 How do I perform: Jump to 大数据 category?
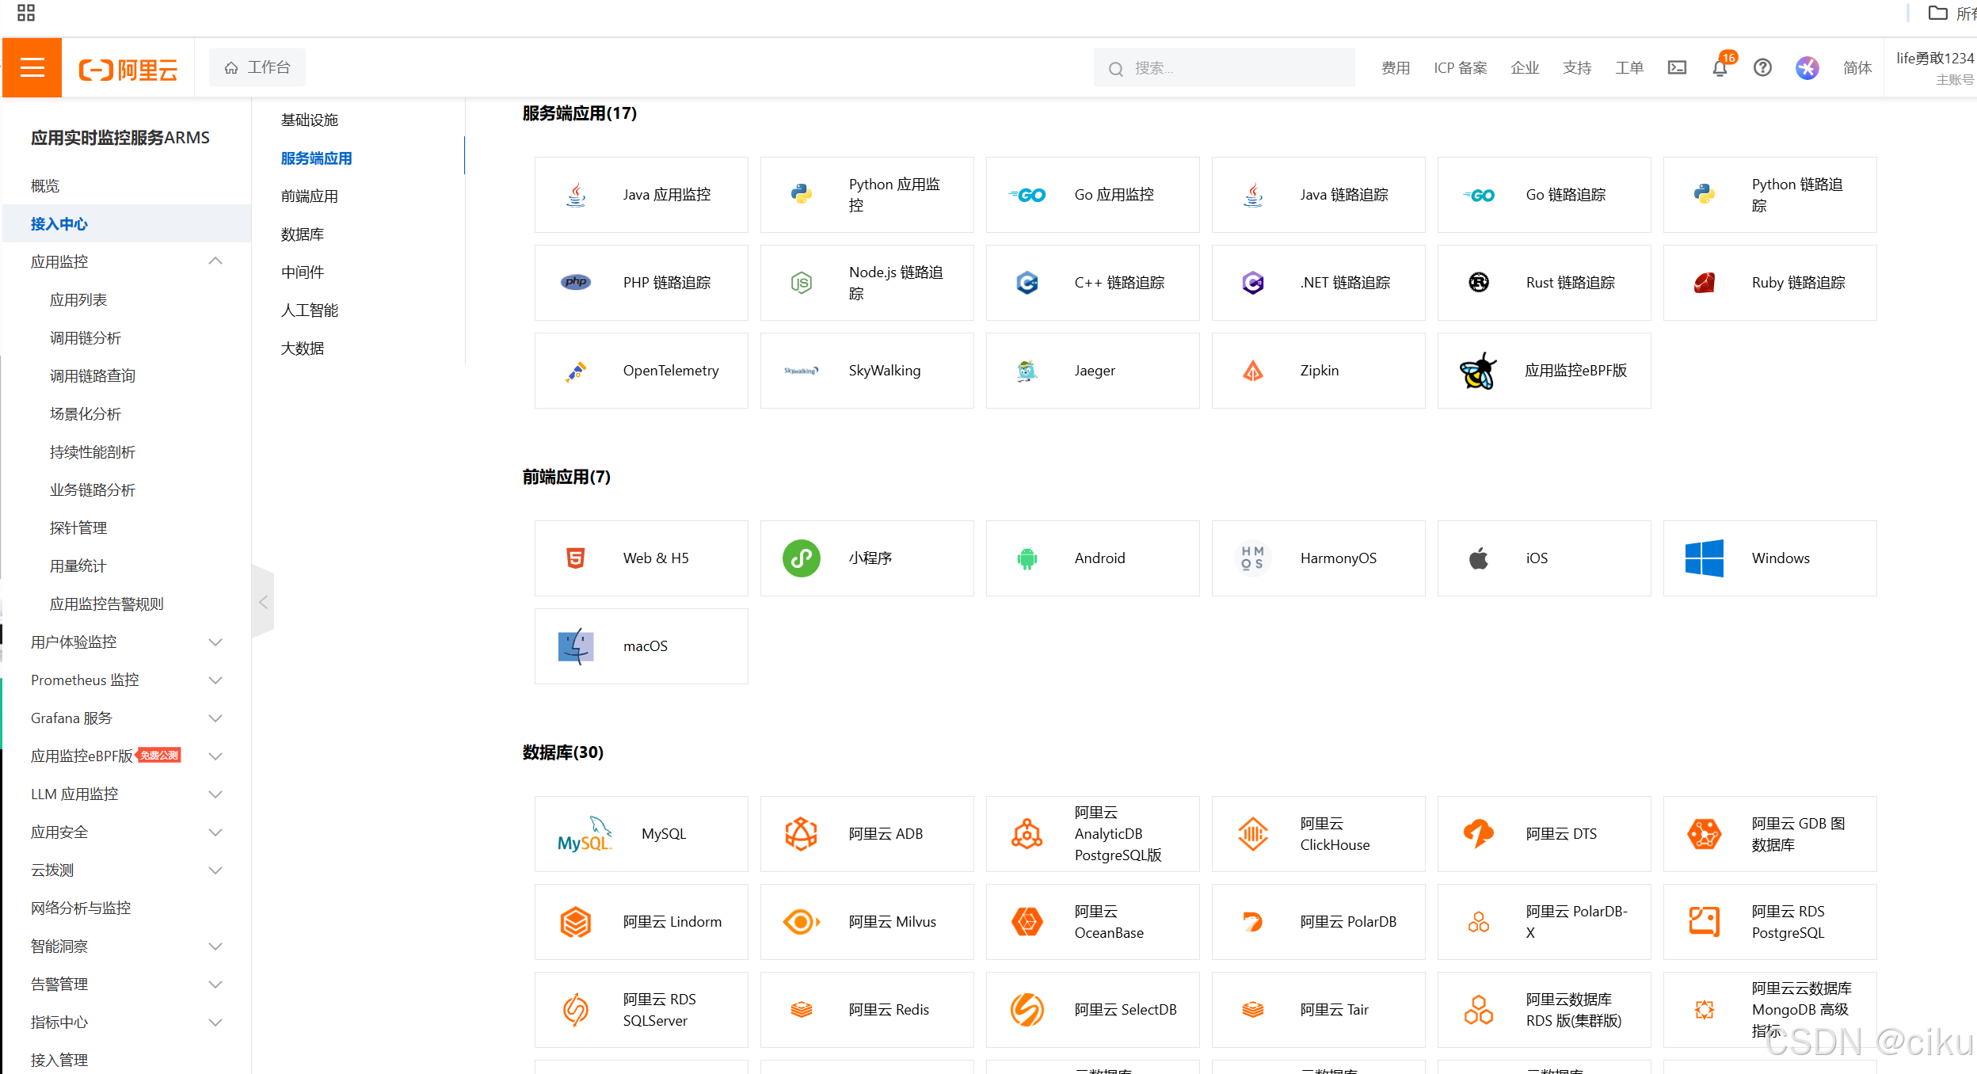point(303,348)
